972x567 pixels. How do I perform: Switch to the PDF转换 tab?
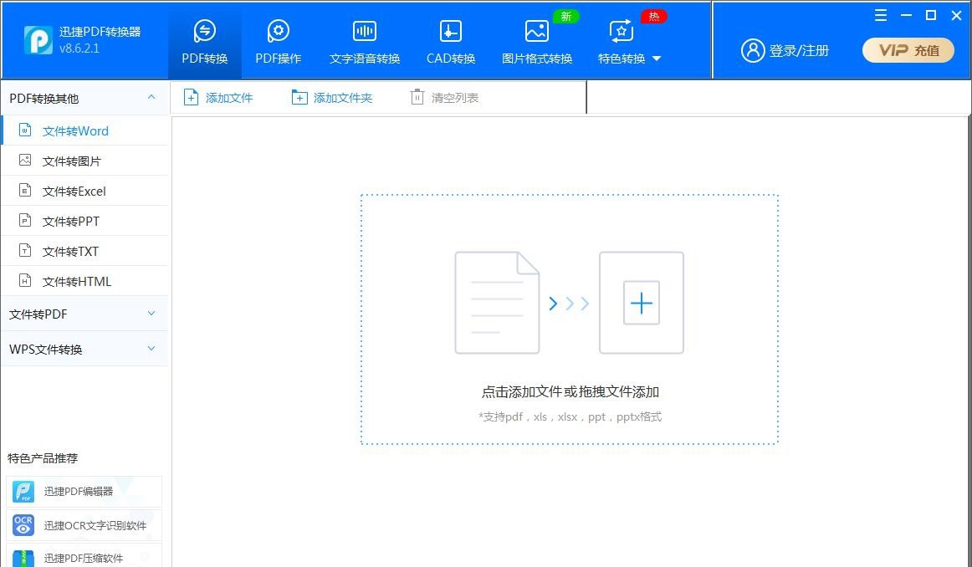point(205,41)
